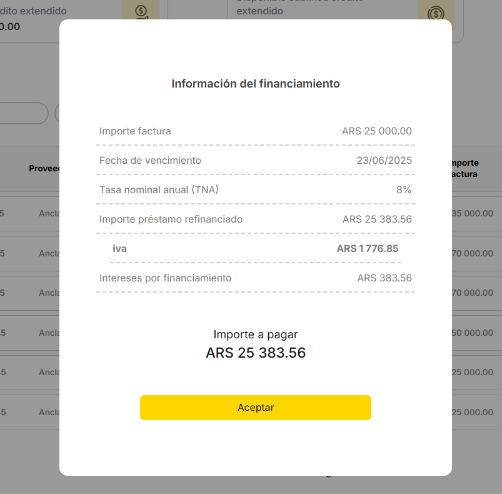Click the Importe a pagar heading
This screenshot has height=494, width=502.
[255, 335]
